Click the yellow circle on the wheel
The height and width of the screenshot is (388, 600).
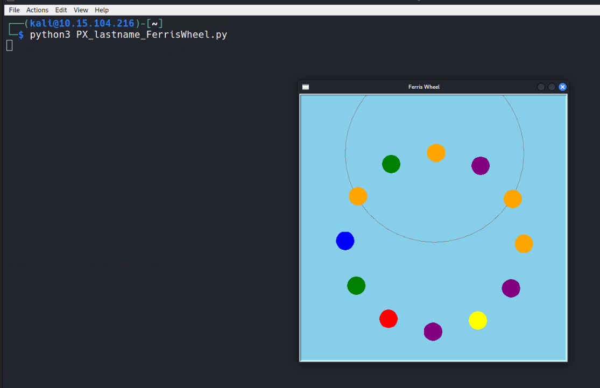(x=478, y=321)
